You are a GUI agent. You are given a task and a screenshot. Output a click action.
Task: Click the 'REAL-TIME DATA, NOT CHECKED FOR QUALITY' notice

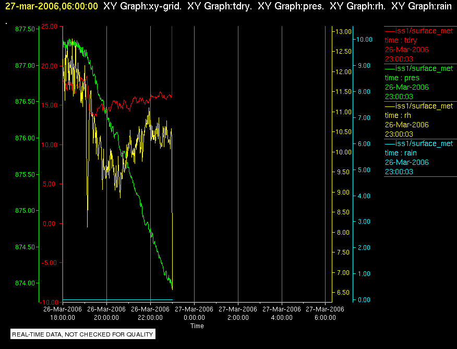83,334
